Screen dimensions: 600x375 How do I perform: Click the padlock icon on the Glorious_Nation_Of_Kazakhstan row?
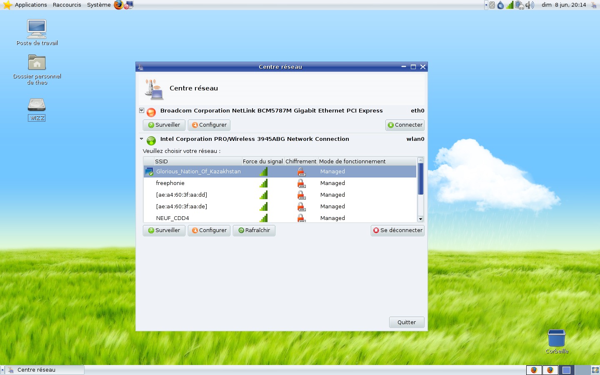click(301, 171)
